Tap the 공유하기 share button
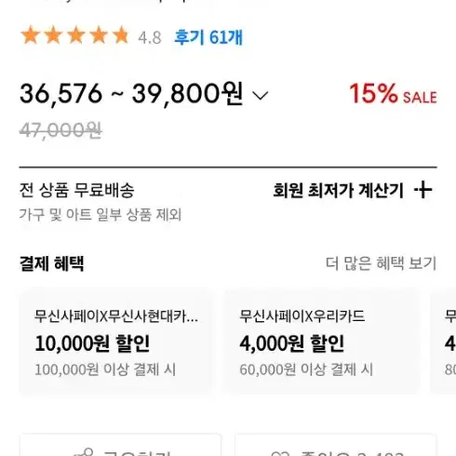 pyautogui.click(x=120, y=445)
